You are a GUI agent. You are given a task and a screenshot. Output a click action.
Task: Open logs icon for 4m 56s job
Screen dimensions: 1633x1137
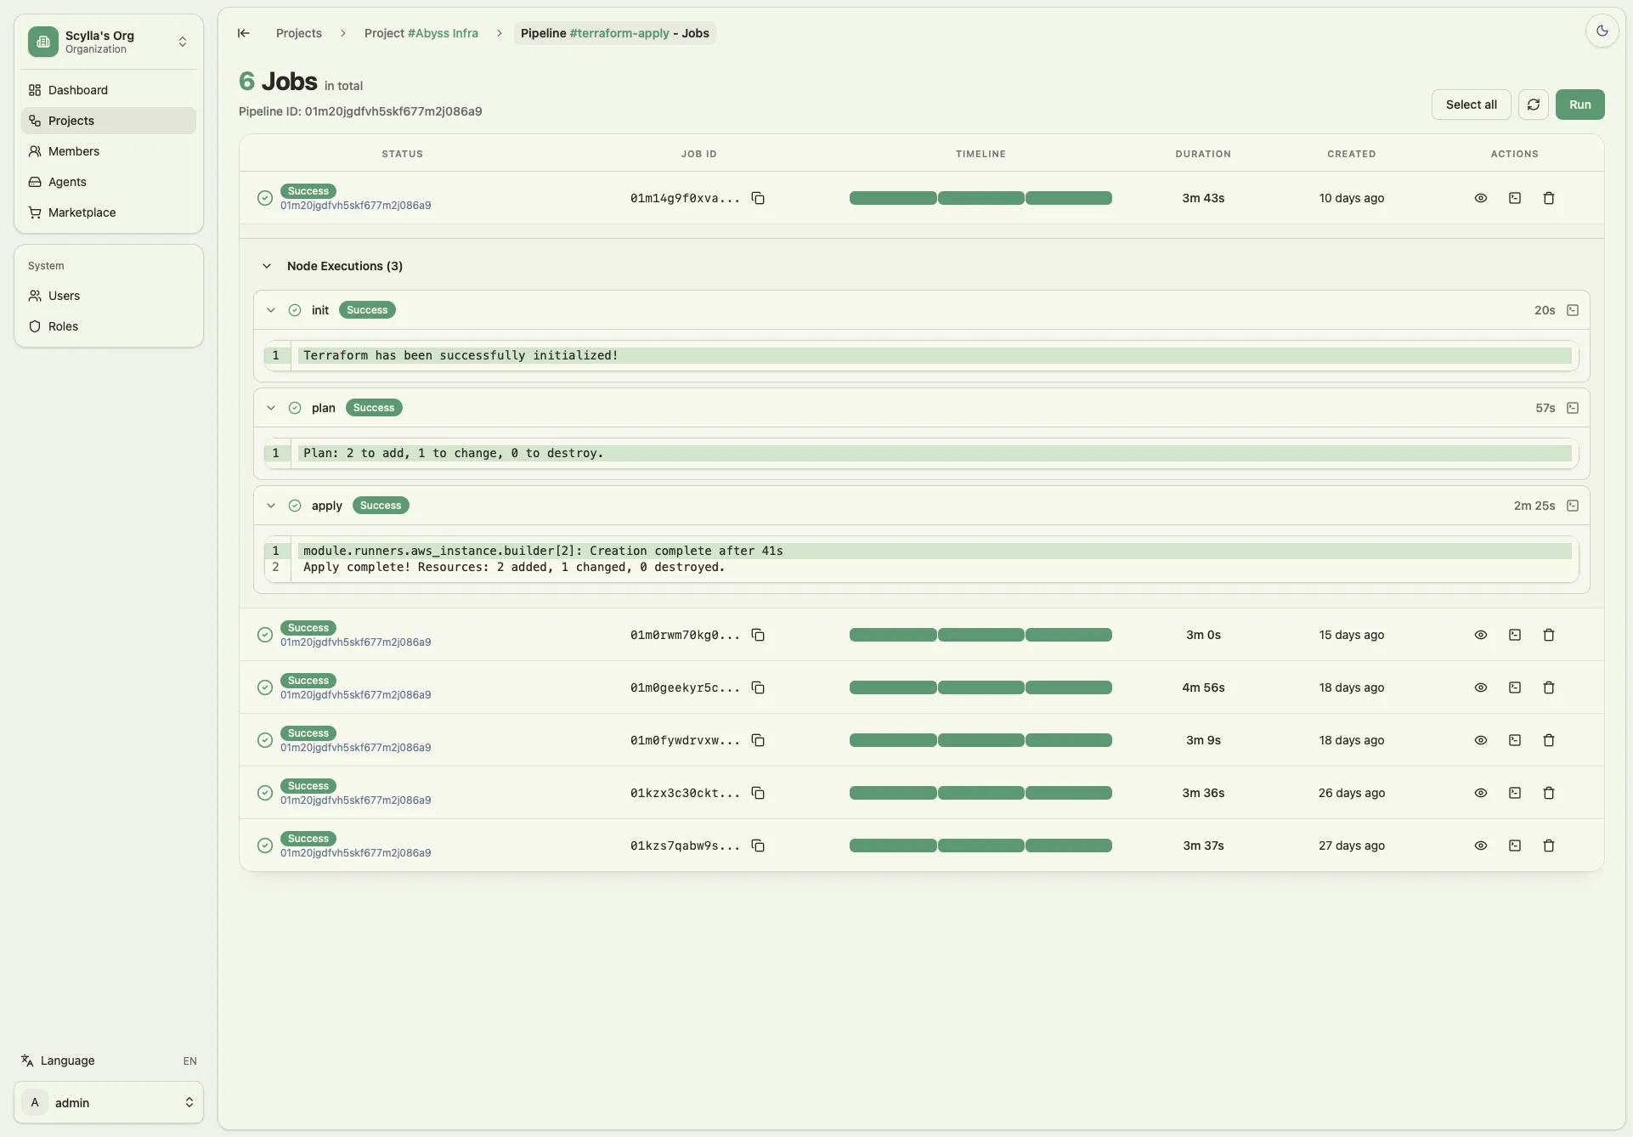tap(1515, 687)
